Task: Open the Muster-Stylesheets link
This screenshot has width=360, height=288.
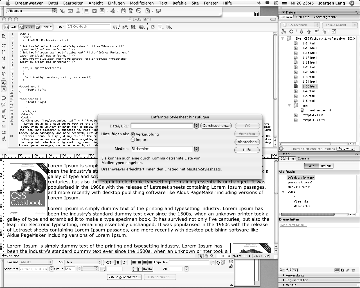Action: point(204,169)
